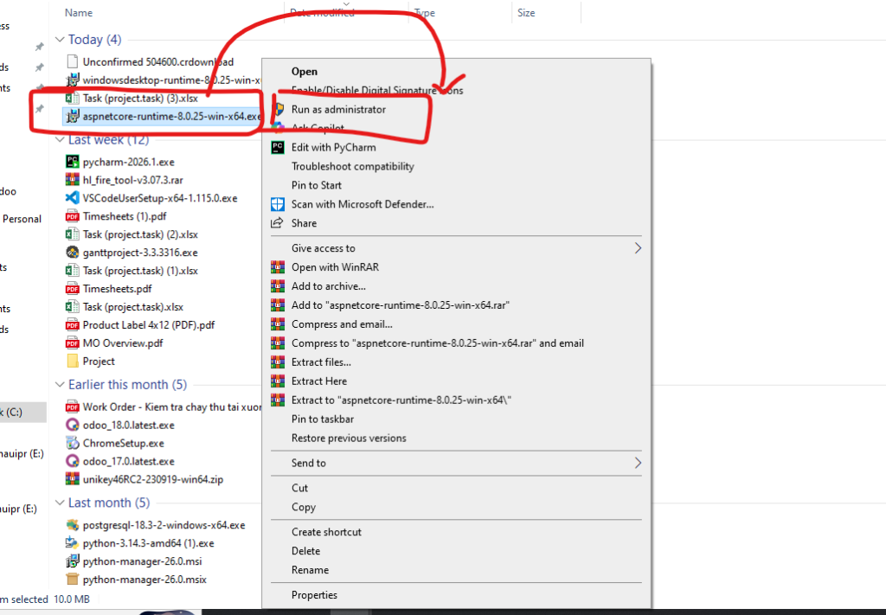Click the WinRAR icon next to Extract files
Screen dimensions: 886x615
277,362
